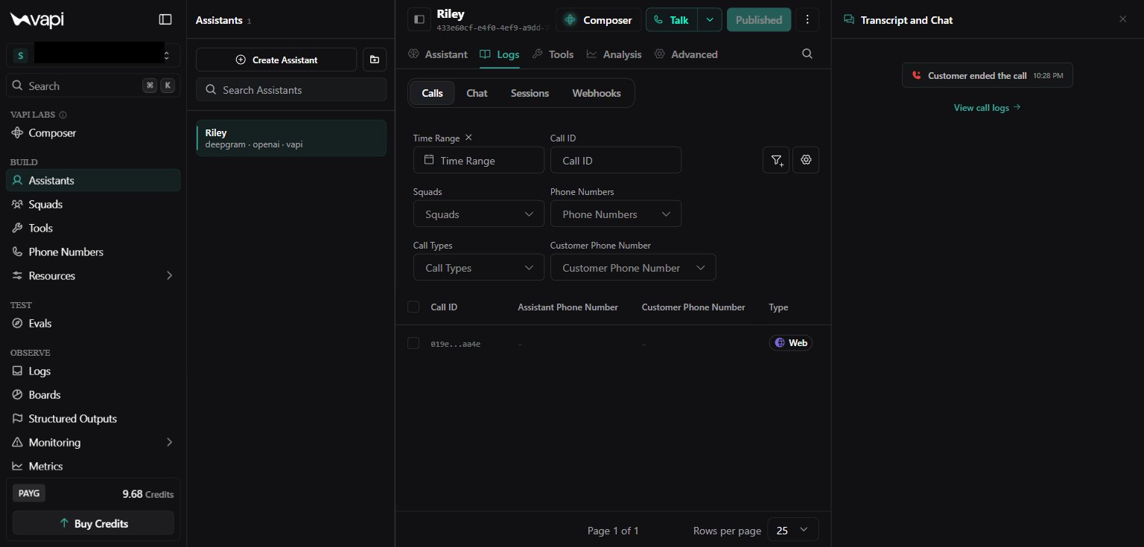The width and height of the screenshot is (1144, 547).
Task: Click the Call ID filter input
Action: coord(616,160)
